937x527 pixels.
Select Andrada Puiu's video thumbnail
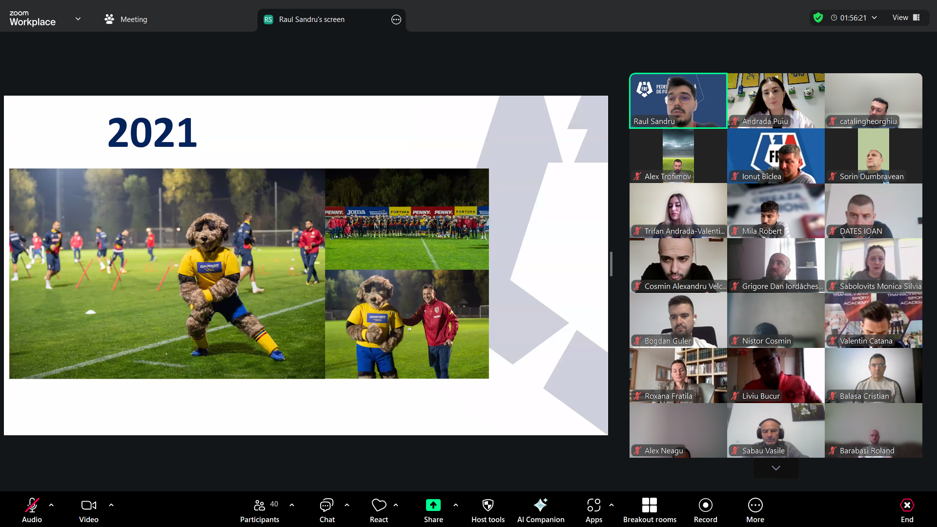click(x=775, y=101)
